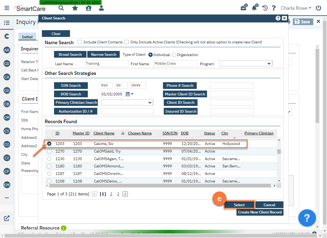Go to page 2 of search results
The image size is (327, 238).
[x=111, y=194]
